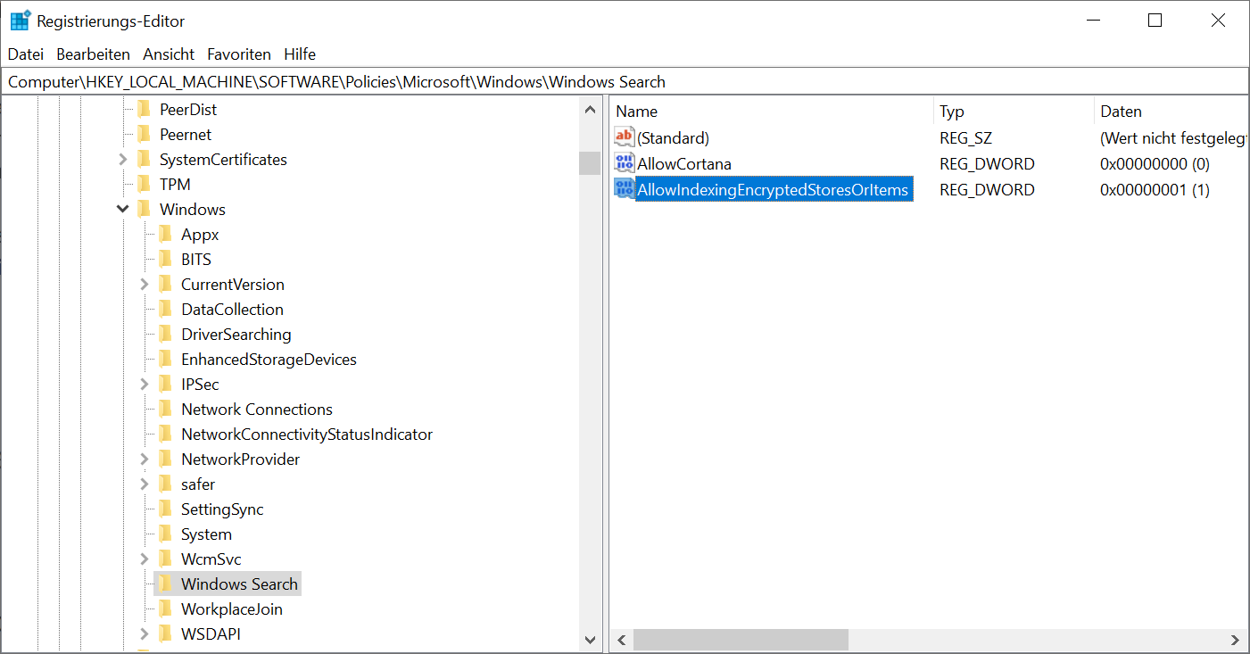The width and height of the screenshot is (1250, 654).
Task: Click the 0x00000001 (1) data cell
Action: [1155, 190]
